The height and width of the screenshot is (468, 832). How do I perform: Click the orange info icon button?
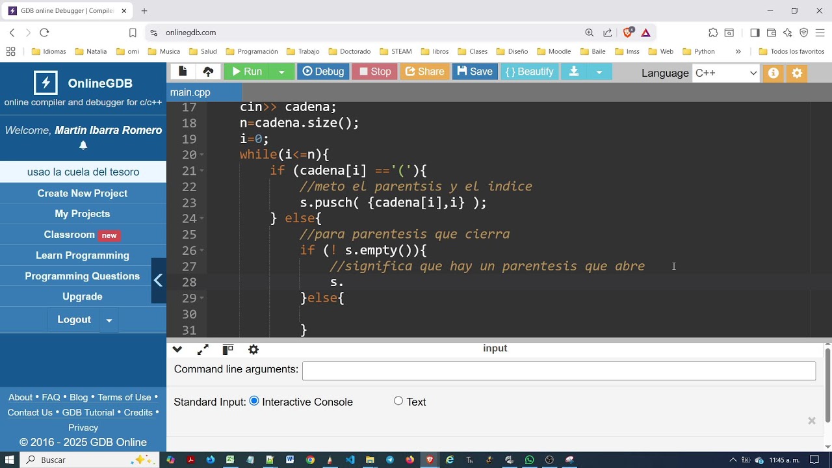[x=773, y=73]
